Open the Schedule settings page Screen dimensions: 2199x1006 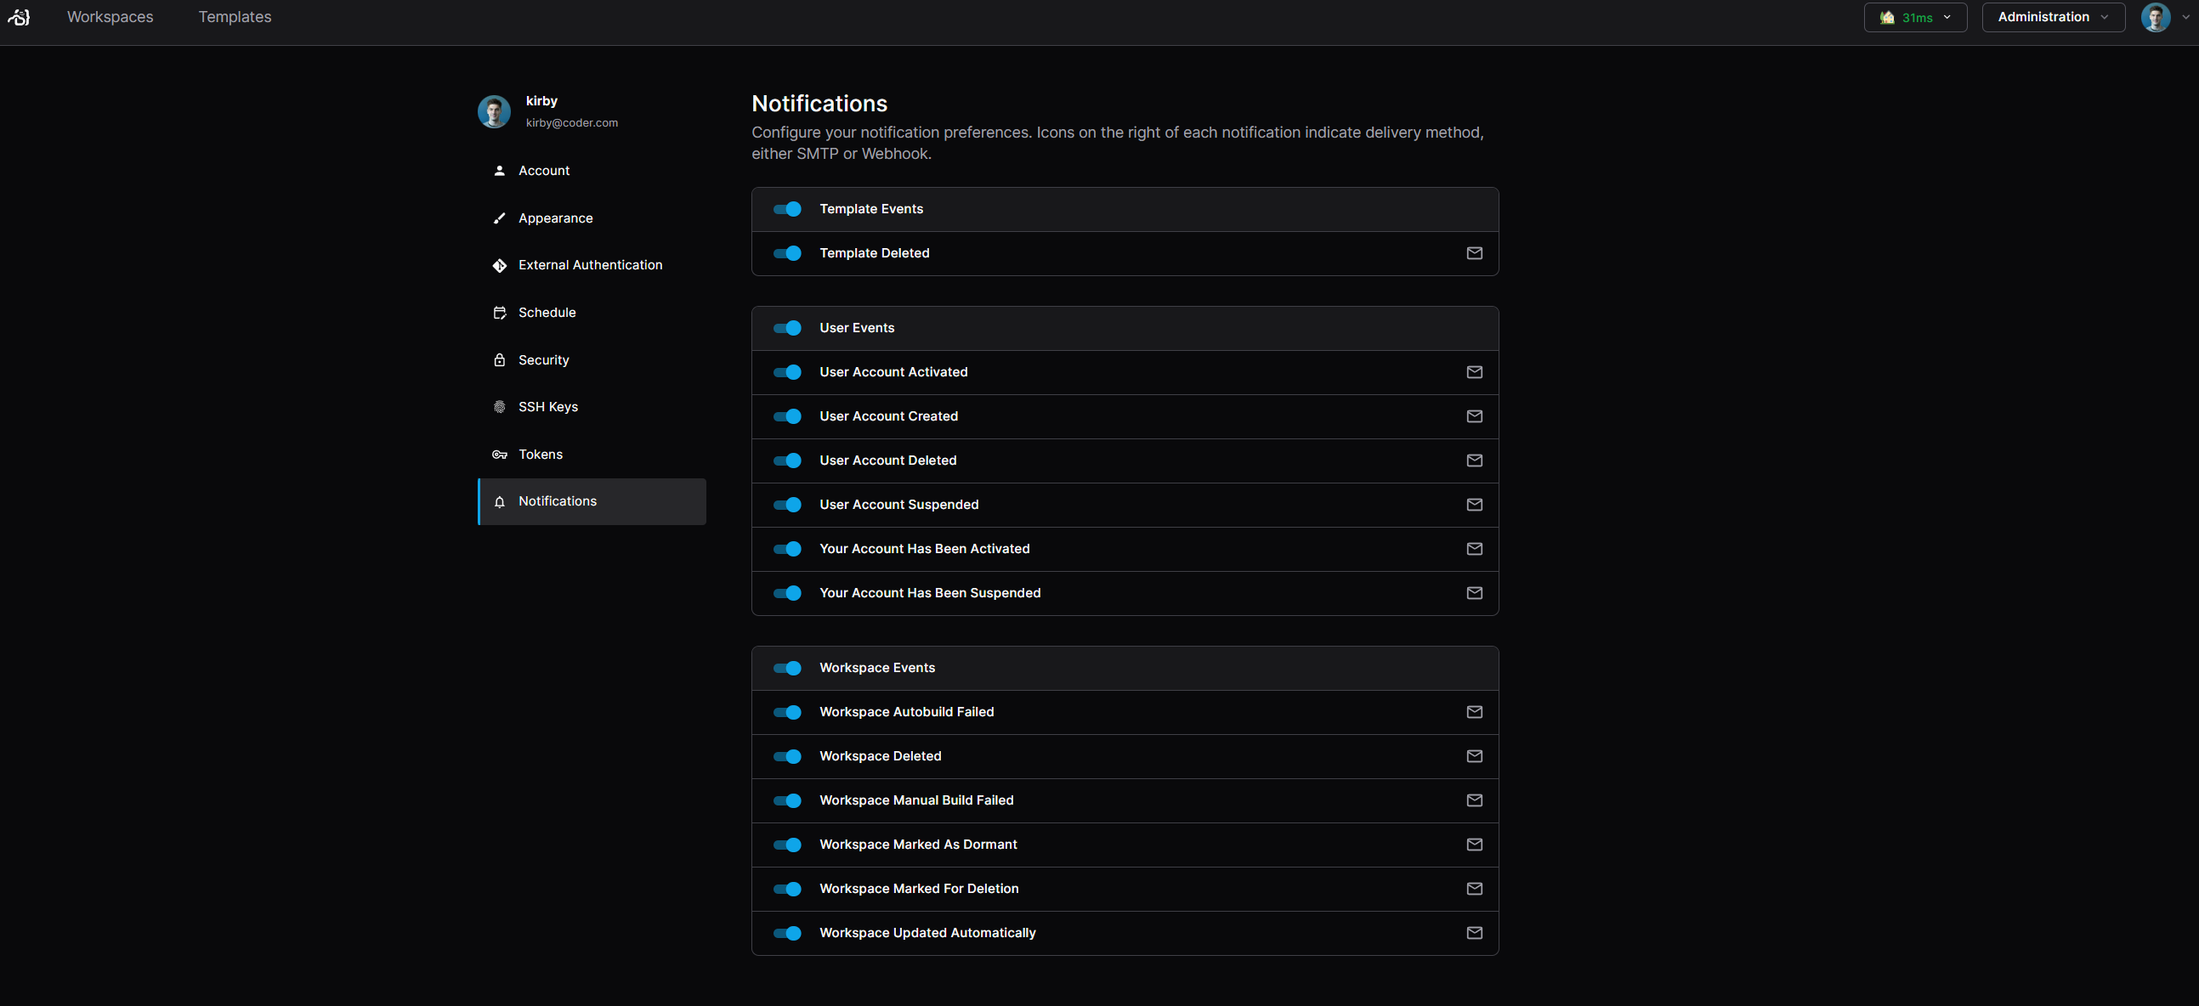592,314
